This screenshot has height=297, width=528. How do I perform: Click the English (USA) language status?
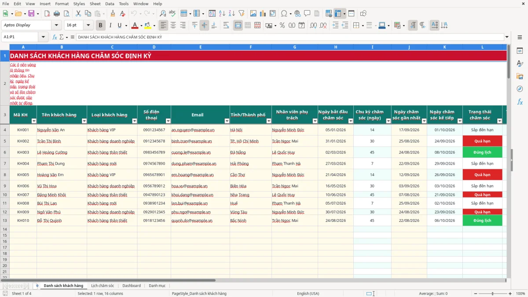tap(308, 293)
